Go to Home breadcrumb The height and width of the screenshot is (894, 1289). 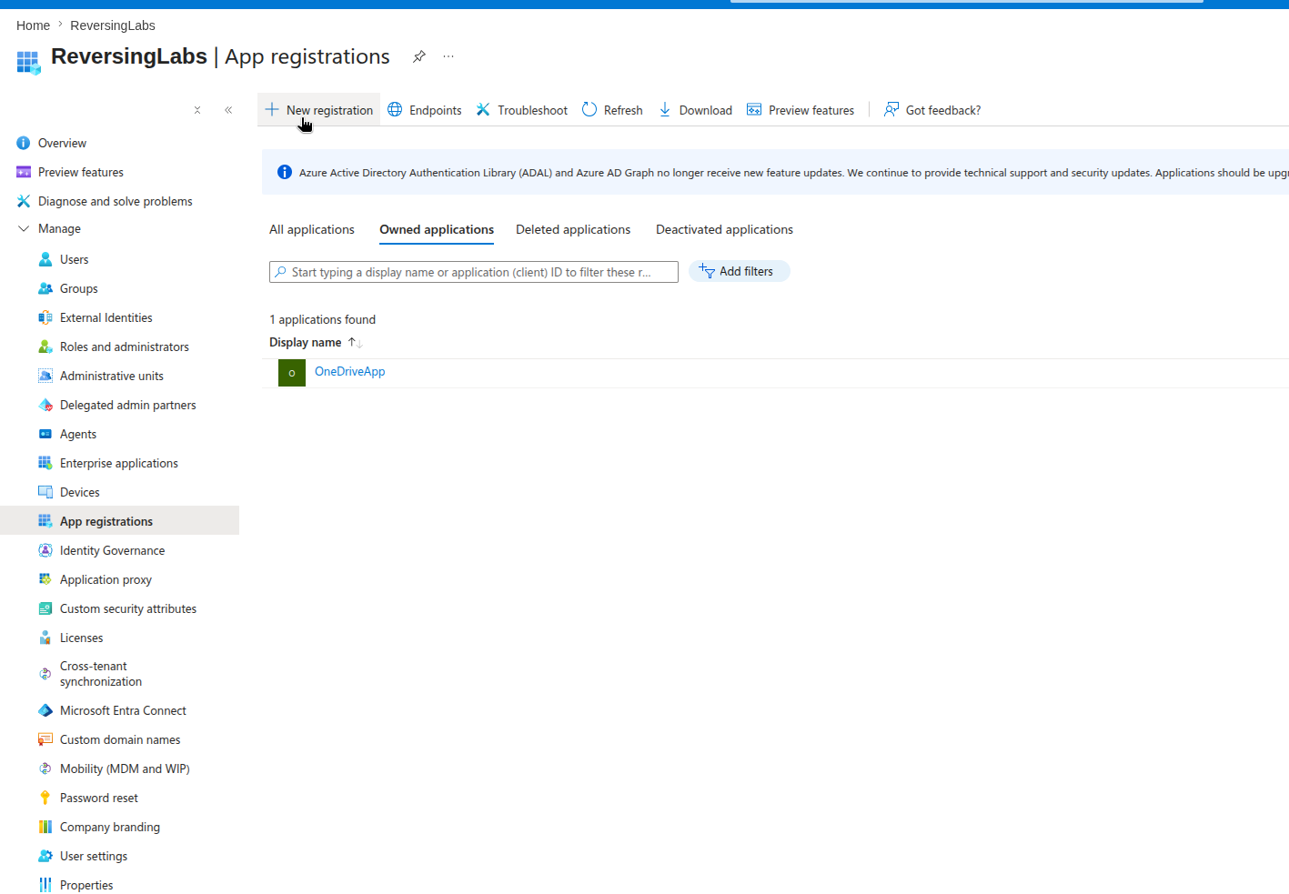click(33, 25)
